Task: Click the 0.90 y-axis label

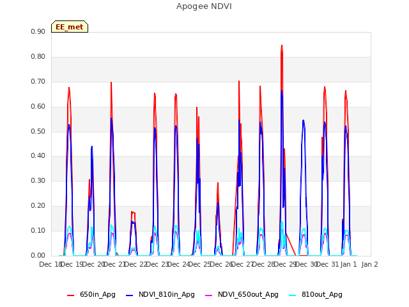Action: tap(38, 32)
